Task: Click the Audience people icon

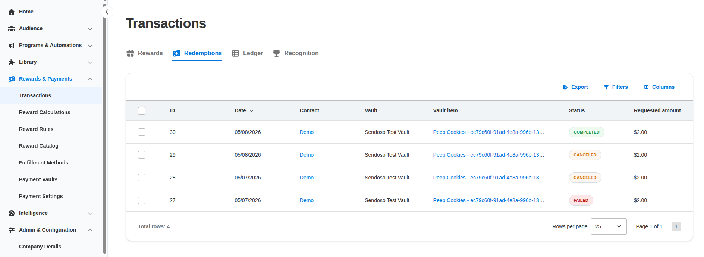Action: pos(12,29)
